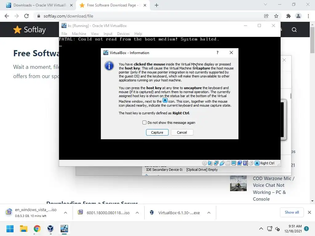Click the mouse capture indicator in status bar
The image size is (315, 236).
251,163
